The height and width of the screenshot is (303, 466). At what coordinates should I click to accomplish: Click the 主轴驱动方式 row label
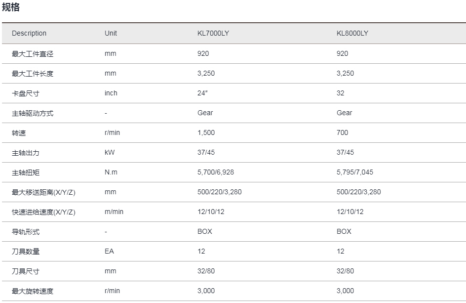click(33, 113)
